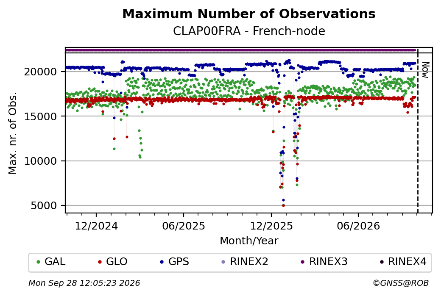Click the red GLO legend marker
This screenshot has height=296, width=441.
pyautogui.click(x=100, y=262)
